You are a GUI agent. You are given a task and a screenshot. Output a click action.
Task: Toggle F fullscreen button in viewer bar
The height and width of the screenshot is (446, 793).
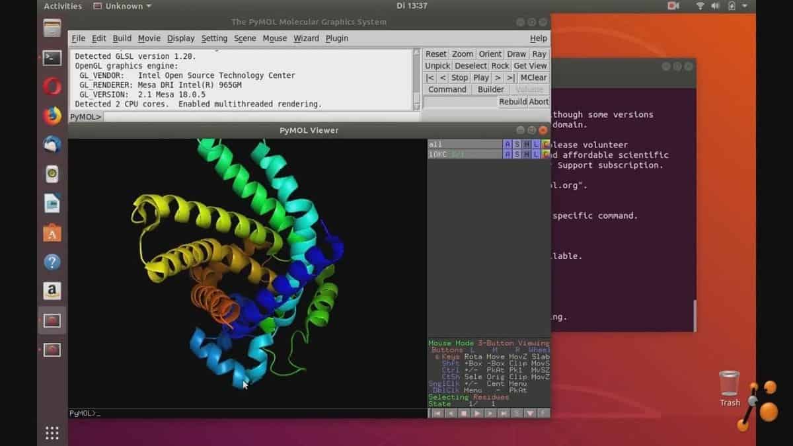[x=544, y=413]
